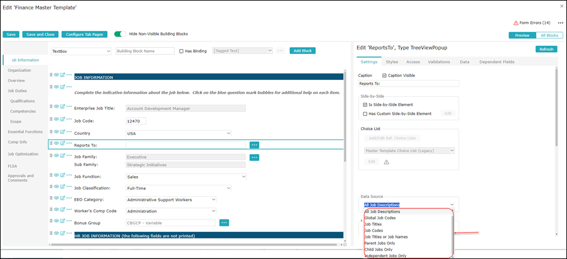
Task: Open edit icon for Reports To row
Action: [x=62, y=143]
